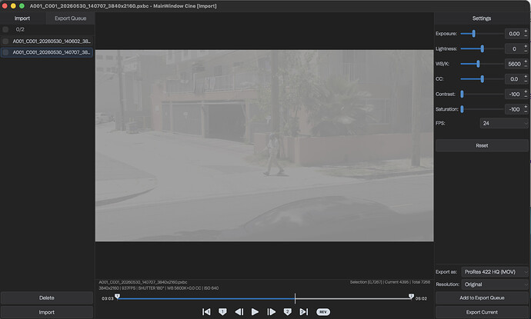Screen dimensions: 531x319
Task: Increase Exposure with the plus stepper
Action: coord(526,31)
